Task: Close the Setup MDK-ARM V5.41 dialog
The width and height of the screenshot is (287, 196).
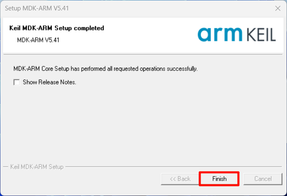Action: pos(278,8)
